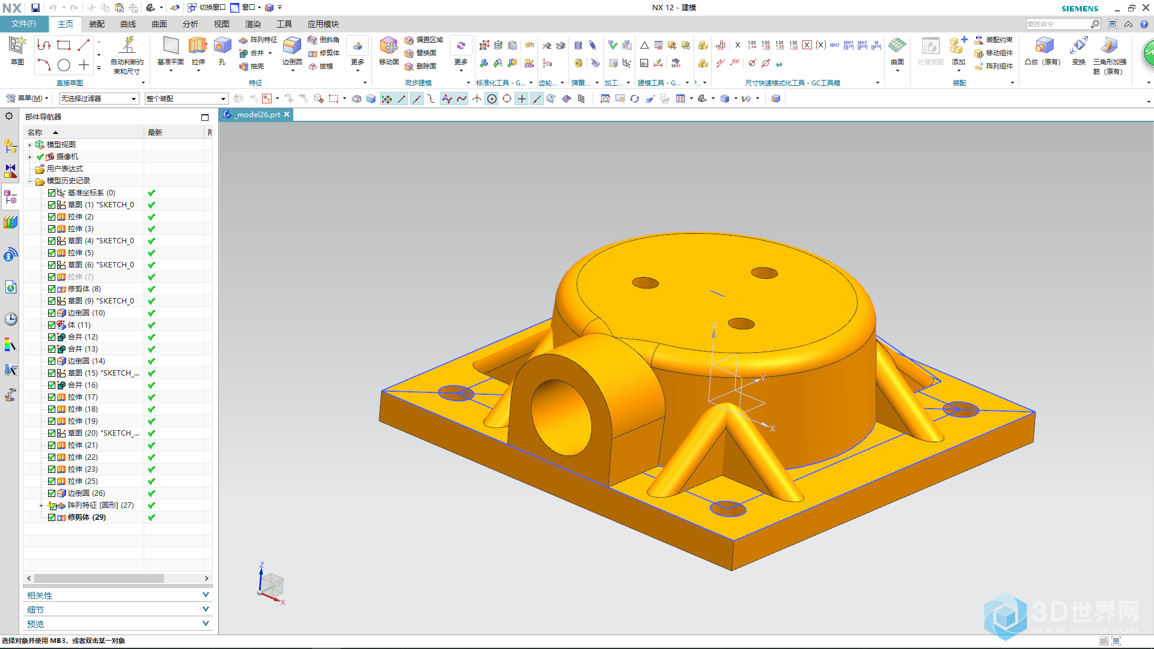1154x649 pixels.
Task: Click the Save icon in title bar
Action: (x=35, y=8)
